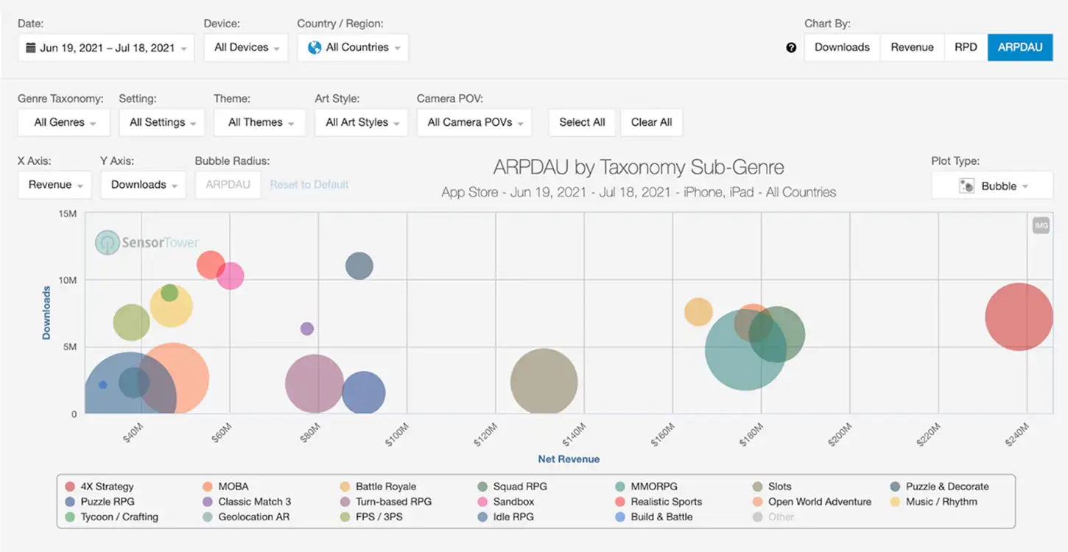Toggle Slots legend entry

point(772,486)
